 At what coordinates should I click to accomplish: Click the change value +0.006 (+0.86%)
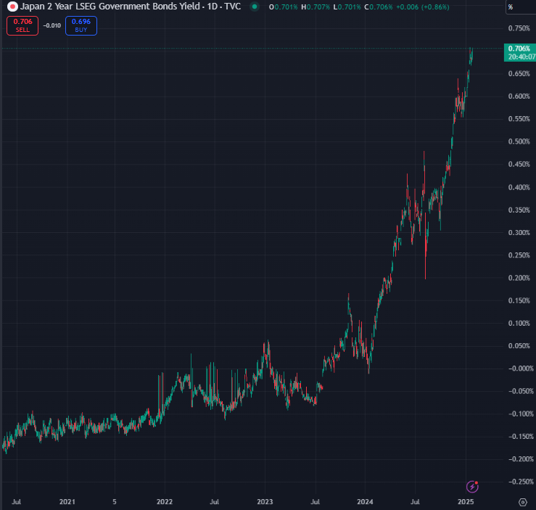click(x=423, y=7)
